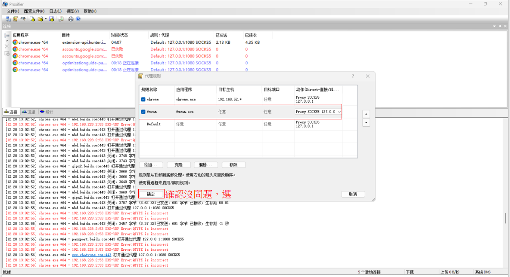Click the 克隆 button
This screenshot has width=510, height=277.
pos(178,165)
